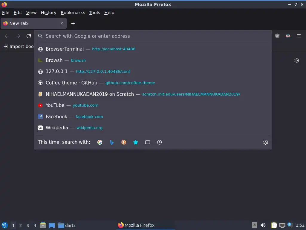
Task: Open the hamburger application menu
Action: [x=299, y=36]
